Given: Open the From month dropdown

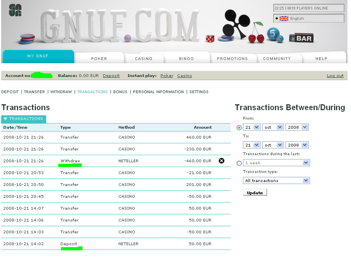Looking at the screenshot, I should 273,127.
